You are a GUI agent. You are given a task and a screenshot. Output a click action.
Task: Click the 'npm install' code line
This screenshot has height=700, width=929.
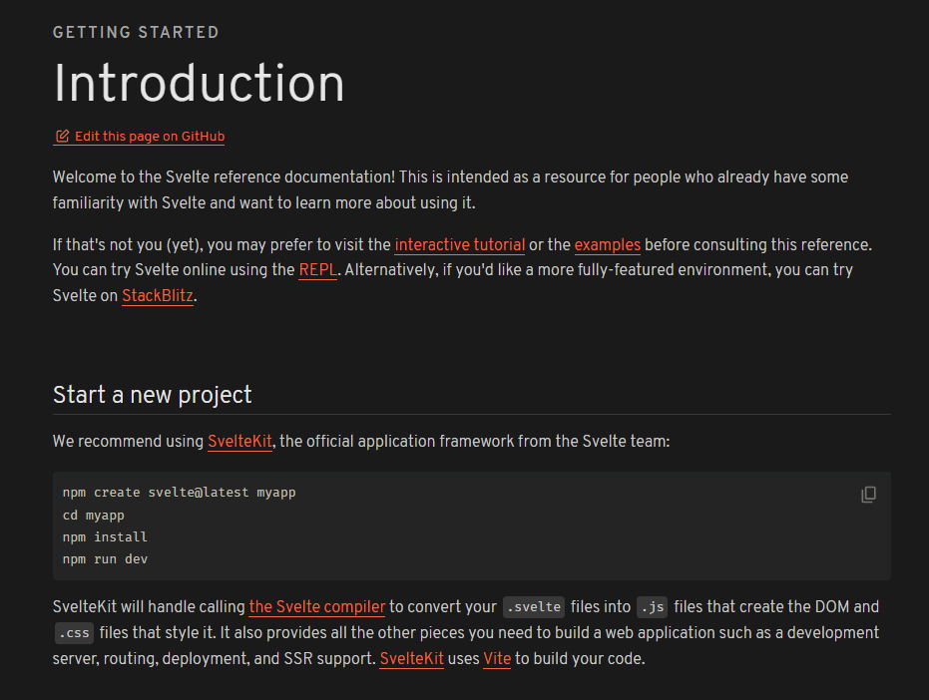click(105, 537)
